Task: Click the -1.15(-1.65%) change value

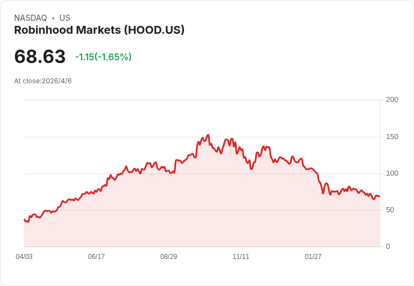Action: [103, 57]
